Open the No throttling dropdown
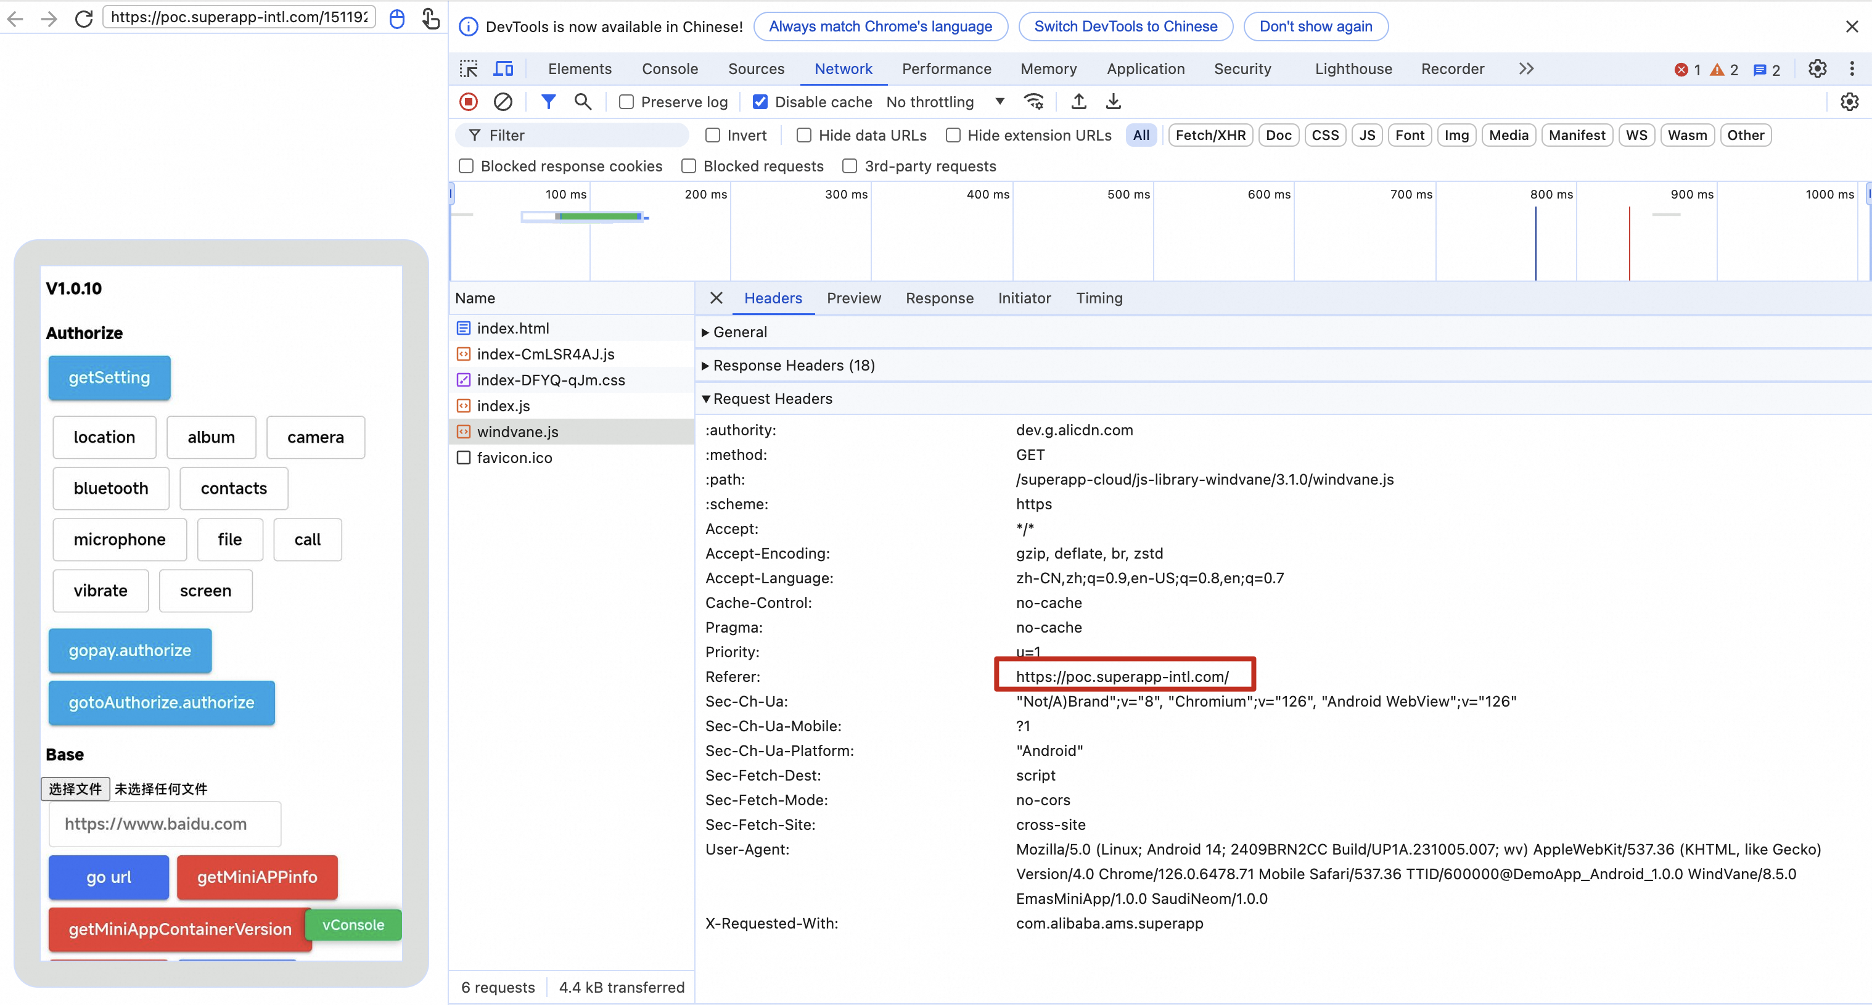This screenshot has height=1005, width=1872. (x=945, y=102)
